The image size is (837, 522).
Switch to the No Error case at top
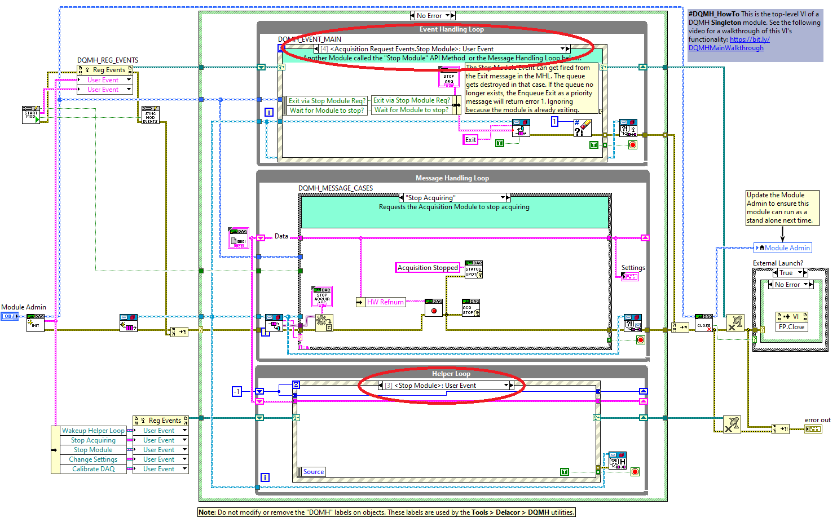(432, 15)
